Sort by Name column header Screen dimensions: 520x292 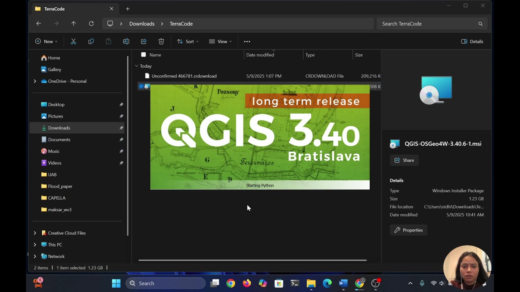[155, 55]
